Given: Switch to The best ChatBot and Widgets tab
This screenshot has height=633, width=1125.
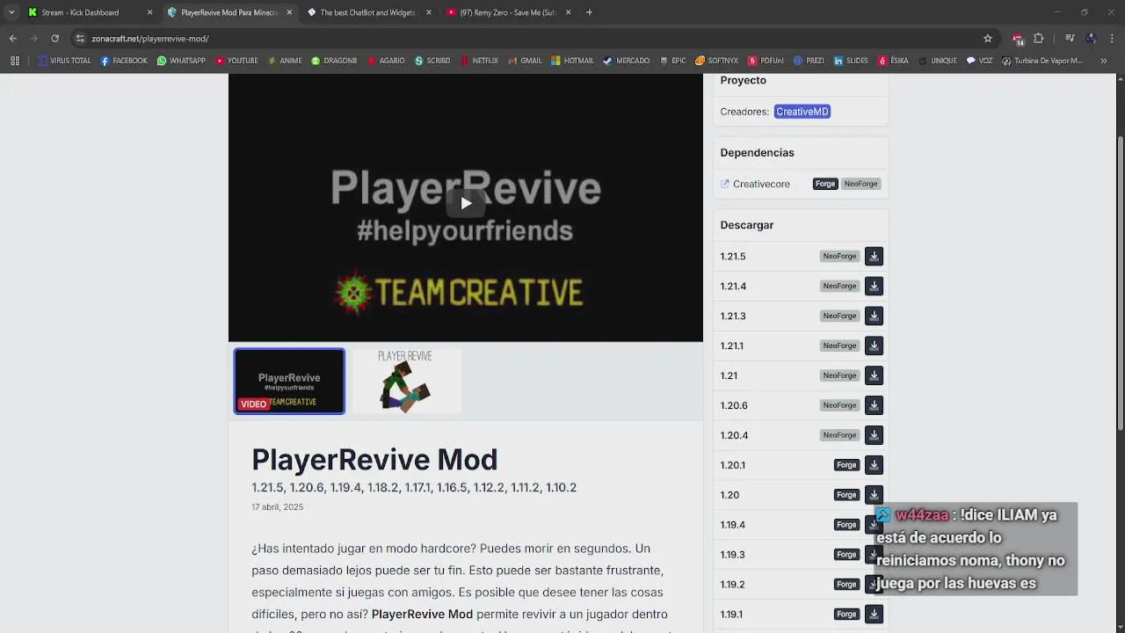Looking at the screenshot, I should tap(367, 12).
